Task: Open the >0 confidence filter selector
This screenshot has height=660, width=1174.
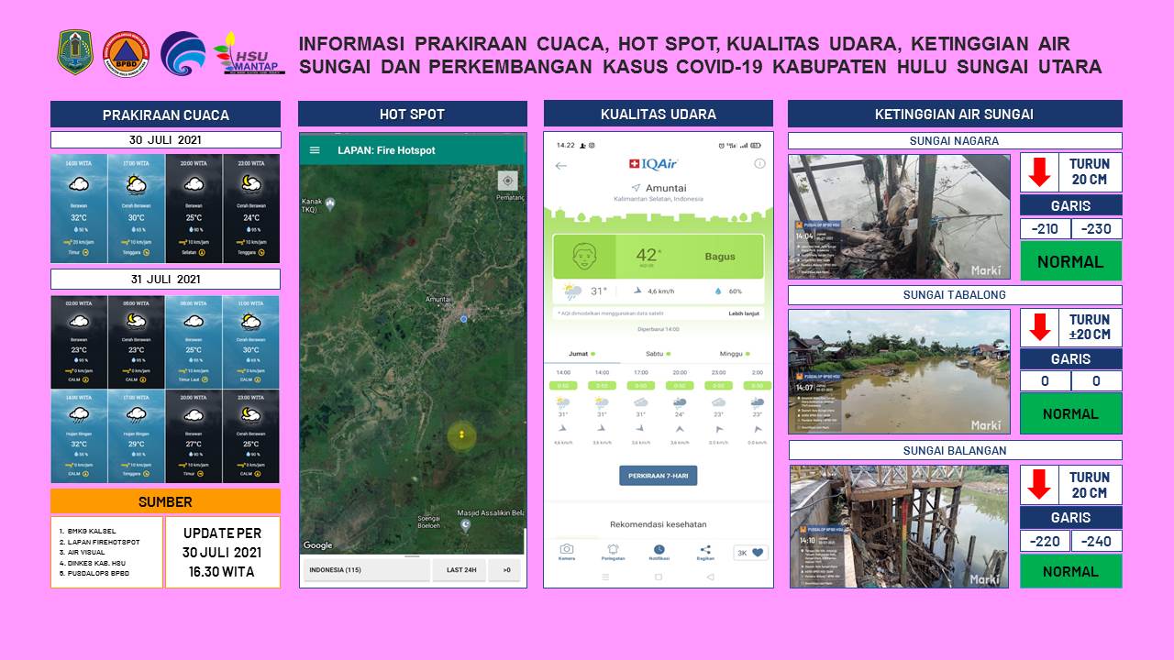Action: (505, 570)
